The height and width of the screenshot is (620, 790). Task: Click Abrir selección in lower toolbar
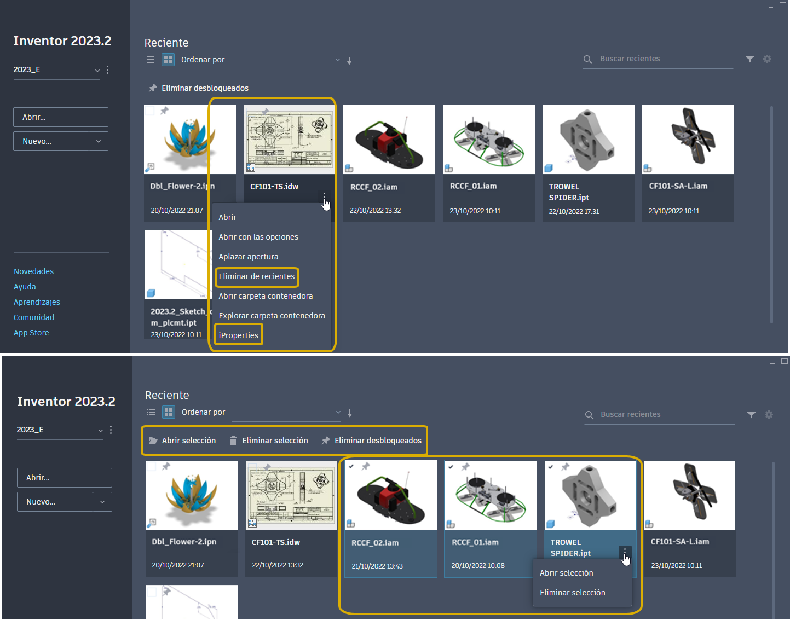tap(182, 441)
